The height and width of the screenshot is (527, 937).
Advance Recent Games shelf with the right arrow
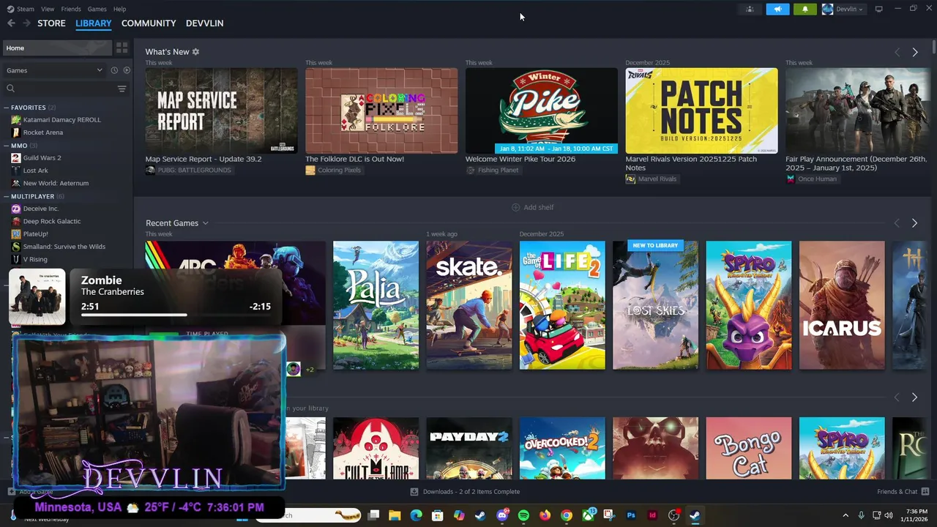point(914,223)
